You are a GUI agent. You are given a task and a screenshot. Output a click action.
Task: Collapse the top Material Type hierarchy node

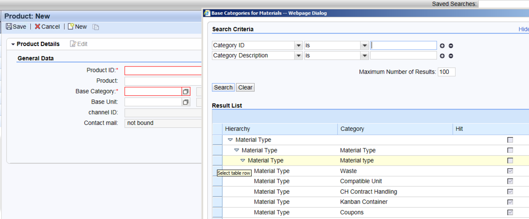tap(230, 140)
